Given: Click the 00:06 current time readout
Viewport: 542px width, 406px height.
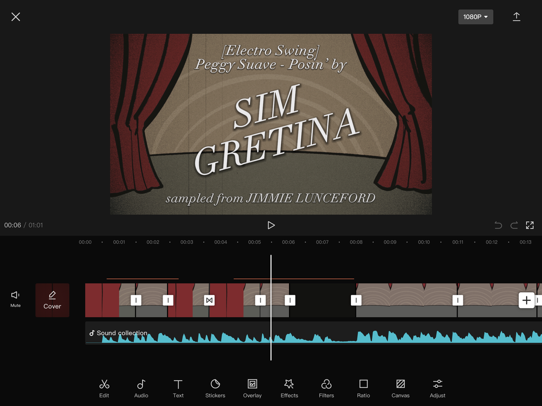Looking at the screenshot, I should (12, 225).
